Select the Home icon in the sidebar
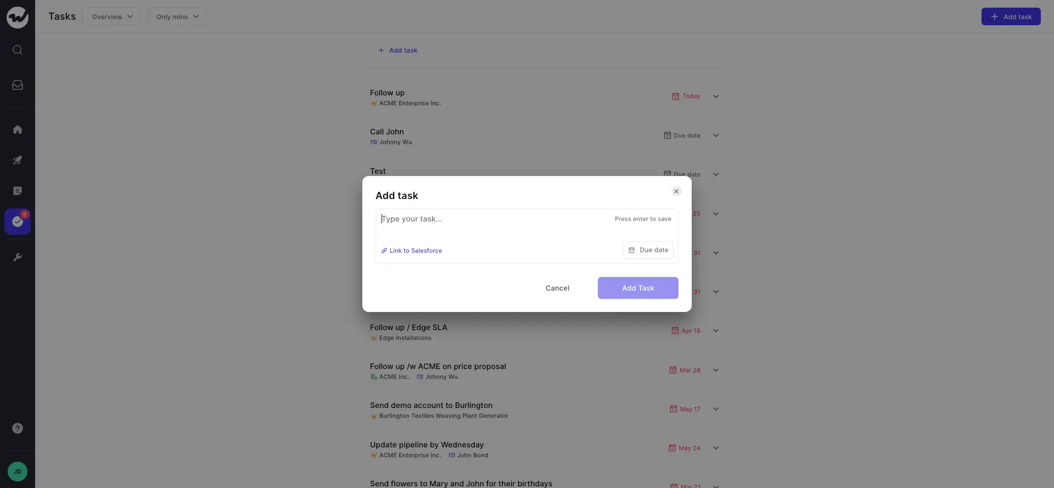Image resolution: width=1054 pixels, height=488 pixels. 18,129
